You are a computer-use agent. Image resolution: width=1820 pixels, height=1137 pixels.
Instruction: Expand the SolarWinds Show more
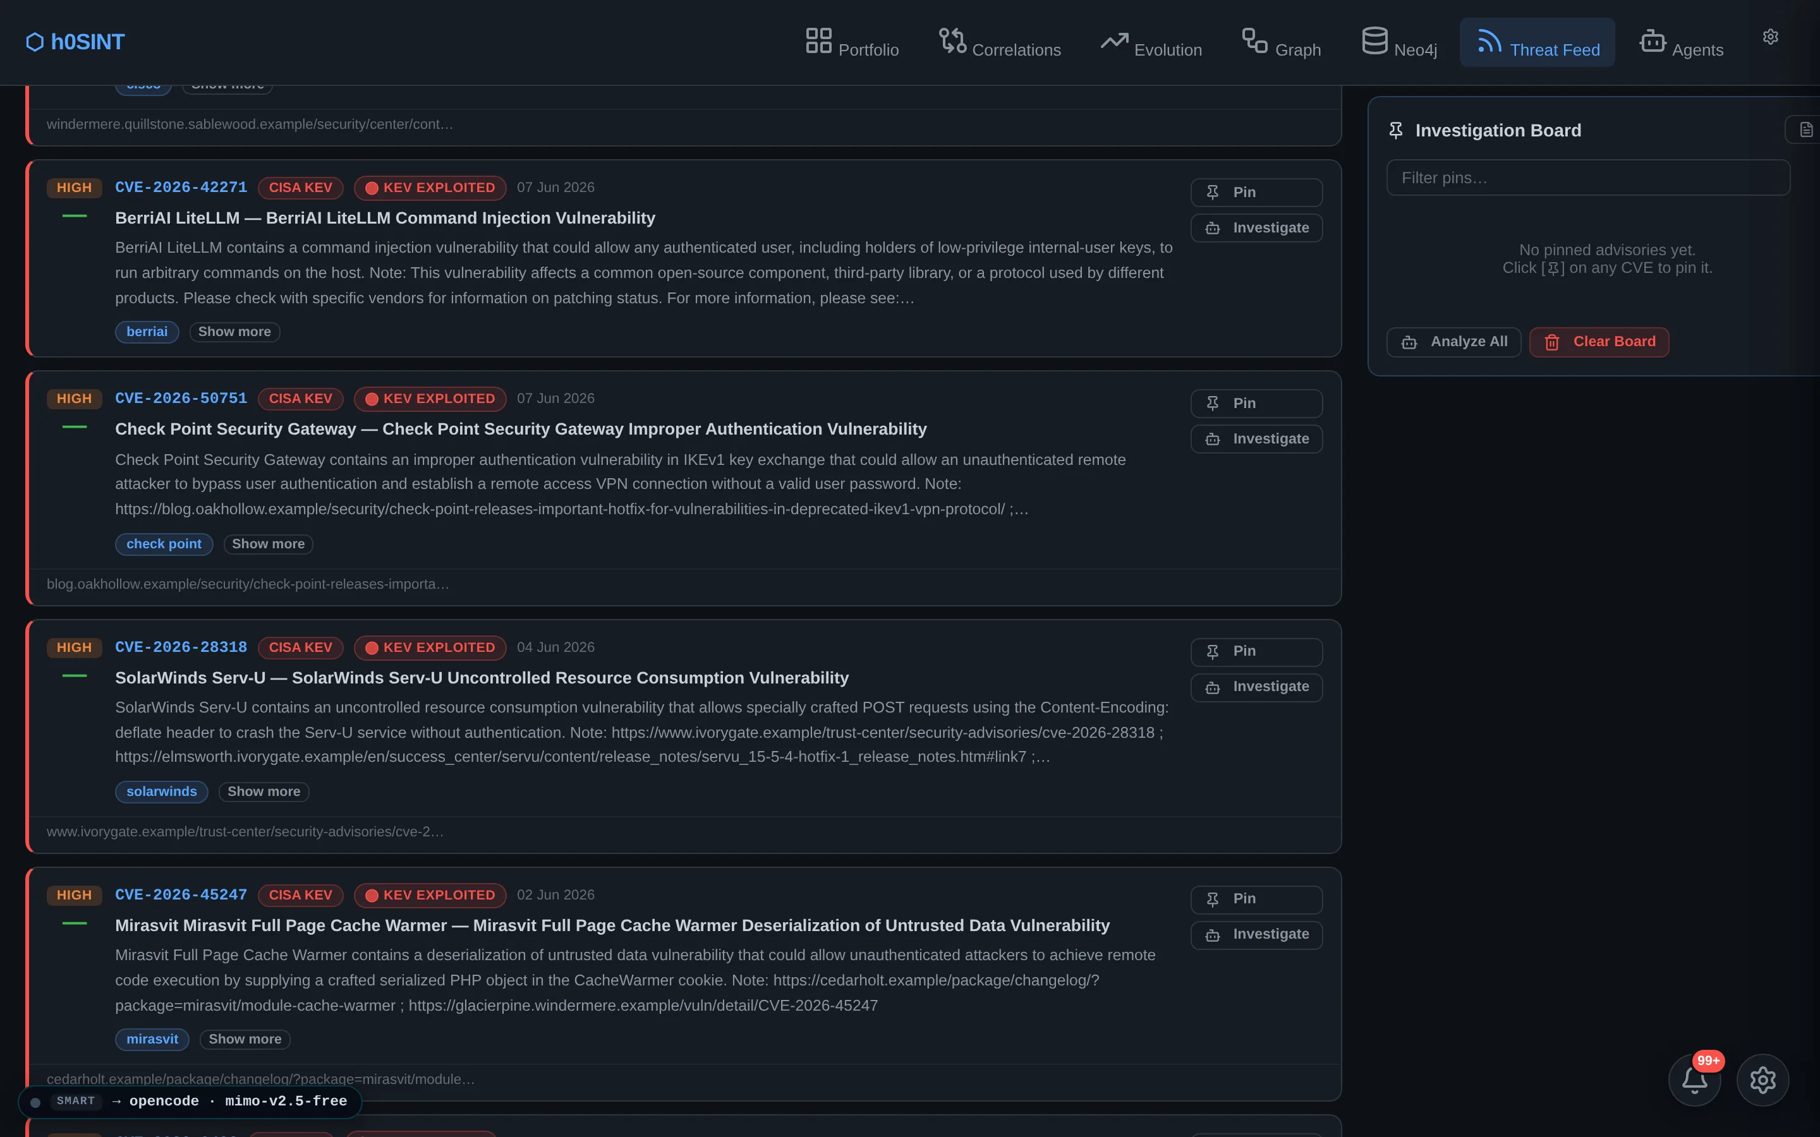[x=264, y=791]
